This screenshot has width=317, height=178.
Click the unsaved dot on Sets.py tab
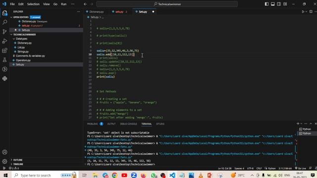point(153,12)
